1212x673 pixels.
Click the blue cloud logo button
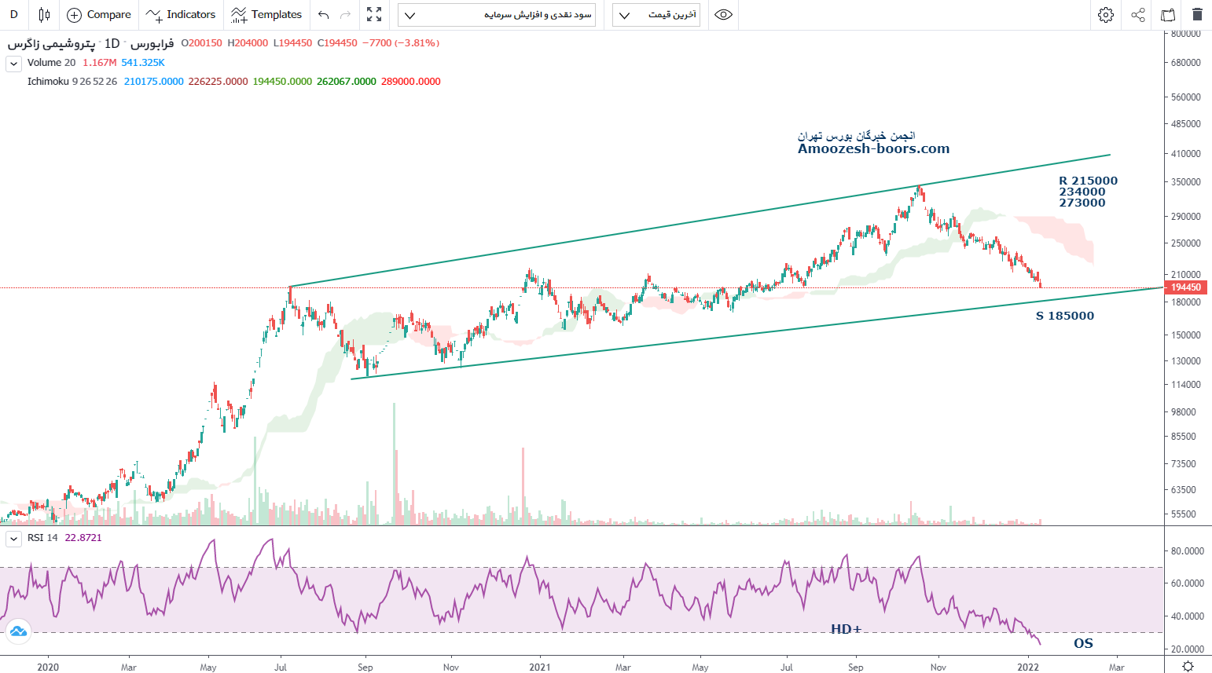(17, 631)
